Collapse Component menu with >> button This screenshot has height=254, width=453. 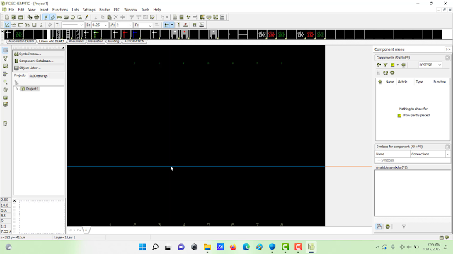pyautogui.click(x=448, y=49)
